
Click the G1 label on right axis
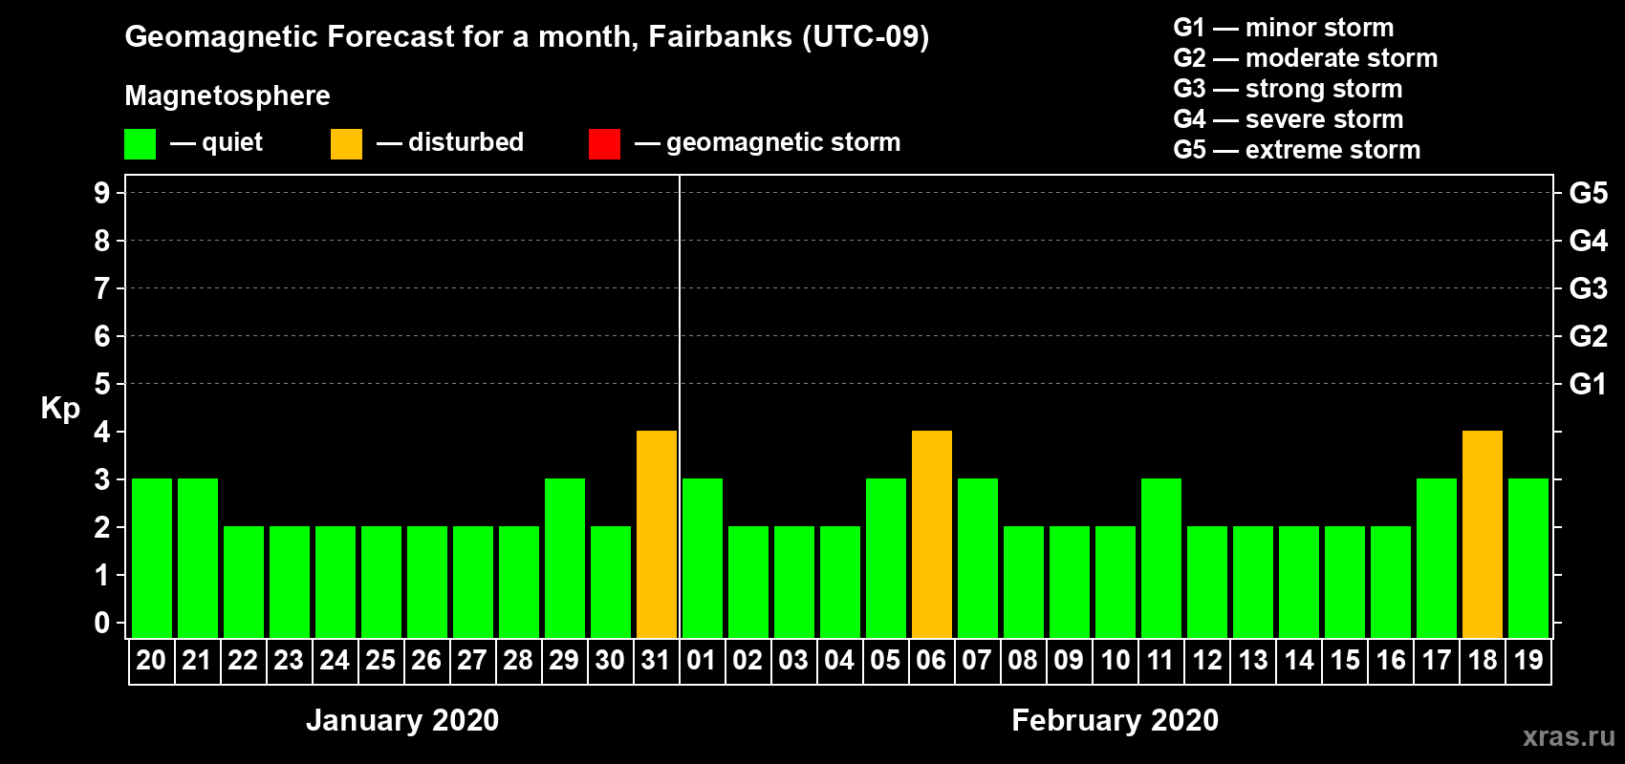1589,384
